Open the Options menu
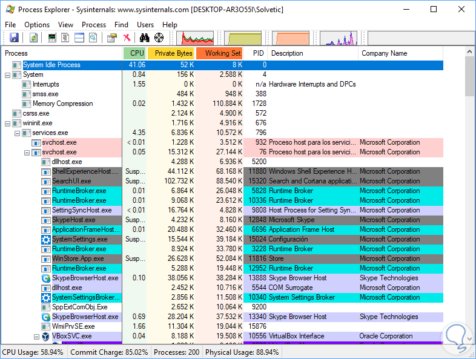Image resolution: width=476 pixels, height=359 pixels. click(x=37, y=25)
